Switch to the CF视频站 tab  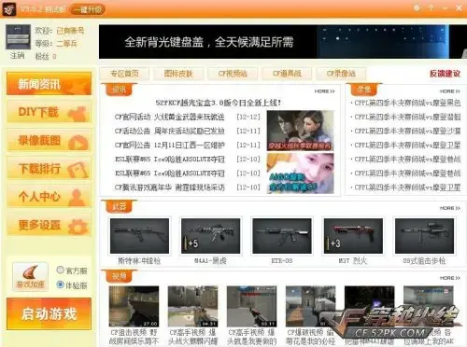click(x=233, y=74)
